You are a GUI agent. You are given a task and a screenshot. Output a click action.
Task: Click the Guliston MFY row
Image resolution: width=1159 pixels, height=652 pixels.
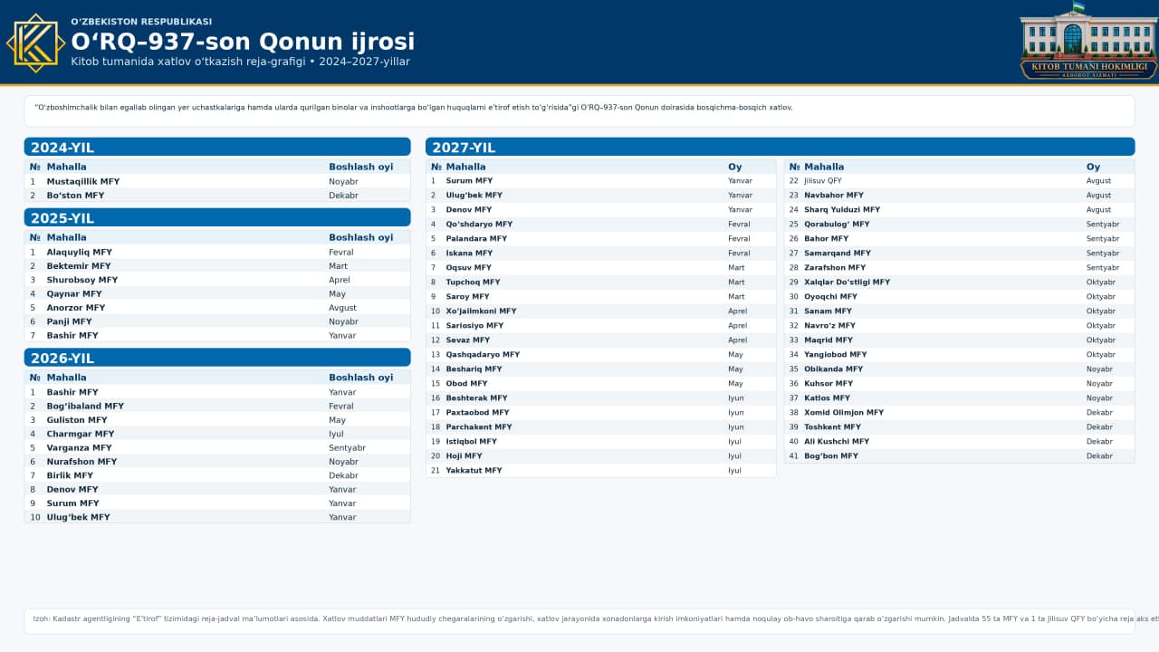217,420
